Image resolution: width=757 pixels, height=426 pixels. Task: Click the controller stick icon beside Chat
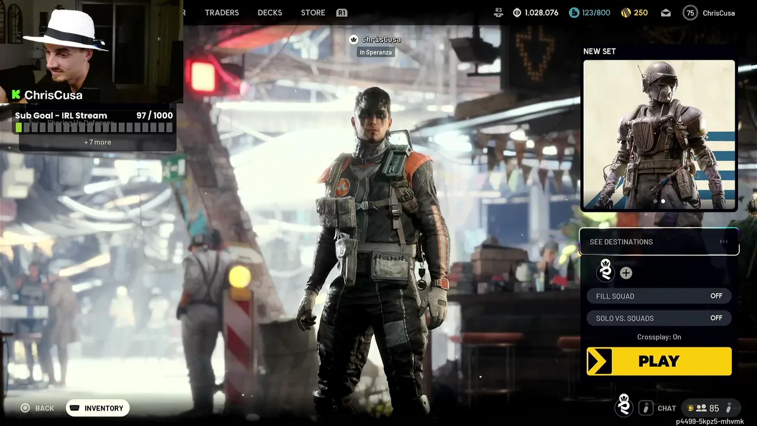646,408
